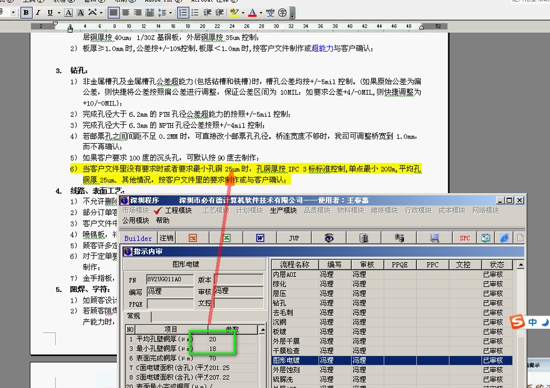The width and height of the screenshot is (550, 388).
Task: Click the PN input field
Action: 170,279
